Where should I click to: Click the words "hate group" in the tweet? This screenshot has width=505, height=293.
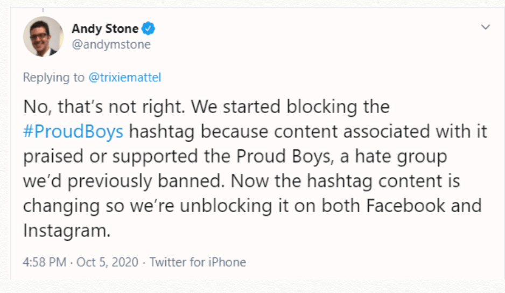(401, 157)
